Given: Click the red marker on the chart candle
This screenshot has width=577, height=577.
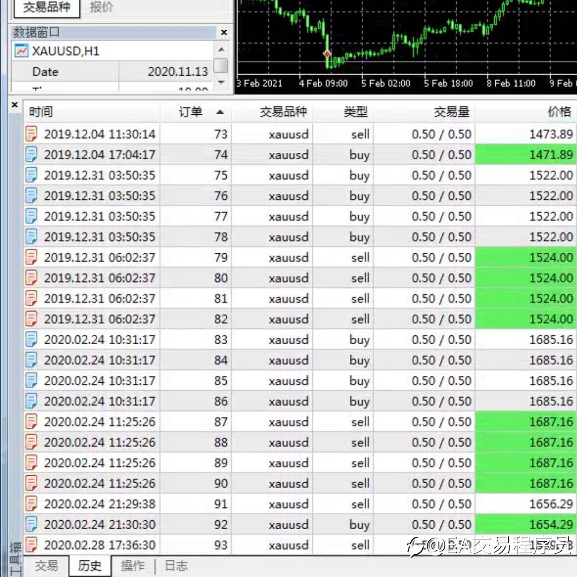Looking at the screenshot, I should (x=327, y=53).
